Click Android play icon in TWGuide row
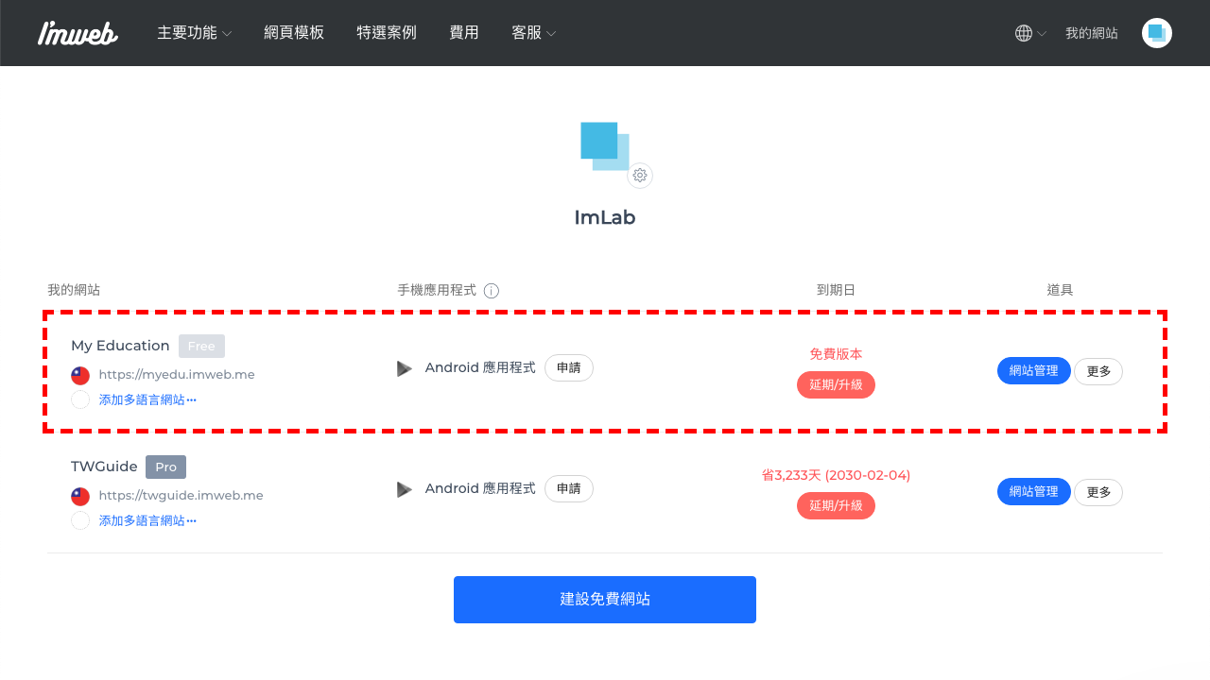This screenshot has height=680, width=1210. pyautogui.click(x=405, y=489)
